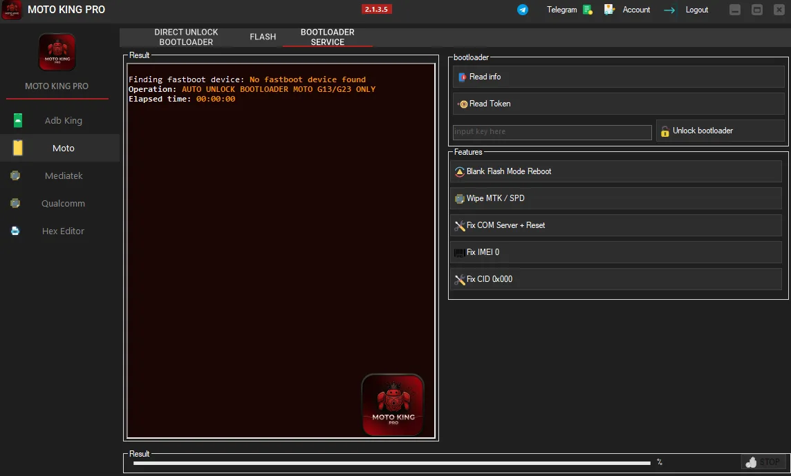Click the yellow Moto phone icon
The width and height of the screenshot is (791, 476).
point(18,148)
